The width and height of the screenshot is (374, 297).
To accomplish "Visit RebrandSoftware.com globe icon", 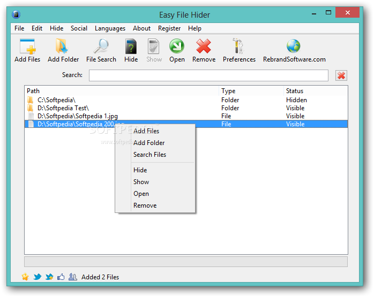I will 294,46.
